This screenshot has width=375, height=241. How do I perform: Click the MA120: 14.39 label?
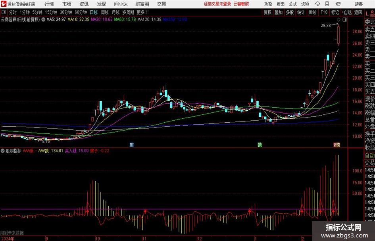tap(150, 19)
